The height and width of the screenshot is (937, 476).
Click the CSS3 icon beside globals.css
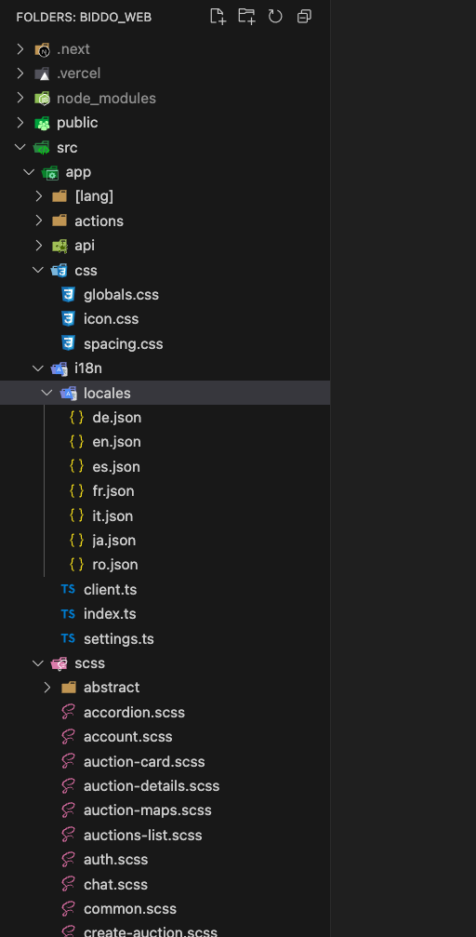[x=69, y=295]
